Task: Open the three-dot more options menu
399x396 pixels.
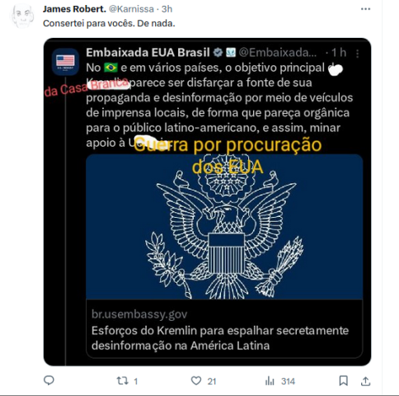Action: point(365,9)
